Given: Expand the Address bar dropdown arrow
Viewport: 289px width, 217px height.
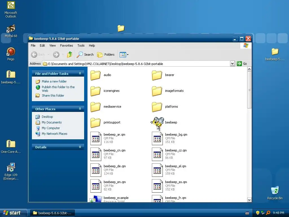Looking at the screenshot, I should 232,64.
